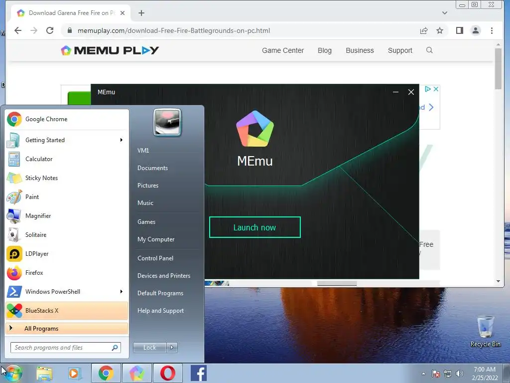This screenshot has width=510, height=383.
Task: Open Devices and Printers
Action: pos(163,276)
